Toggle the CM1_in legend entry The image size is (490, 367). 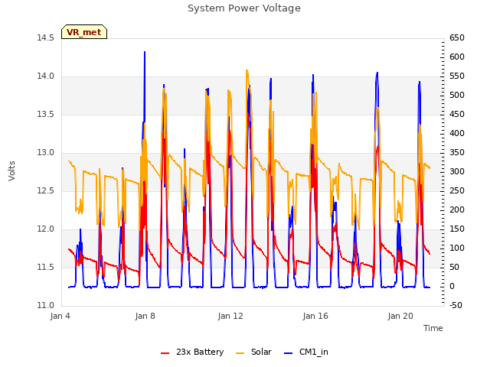pos(306,352)
